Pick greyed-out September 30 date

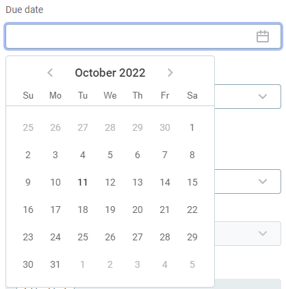coord(165,127)
